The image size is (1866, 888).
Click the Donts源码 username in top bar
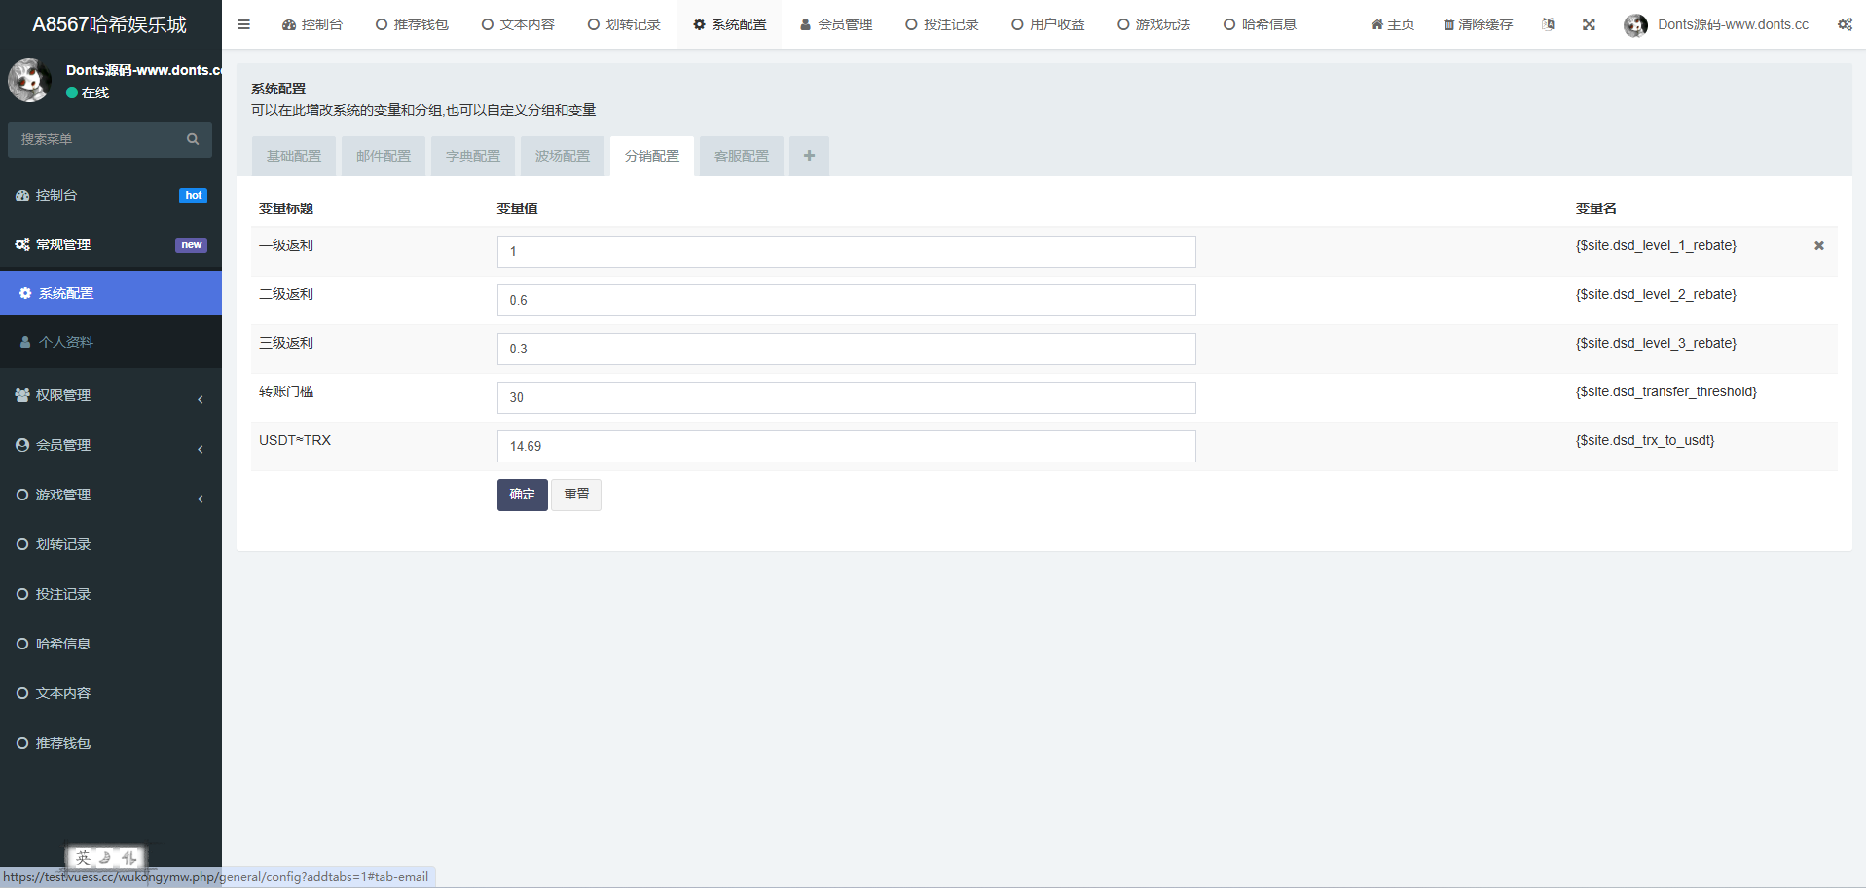(1733, 24)
